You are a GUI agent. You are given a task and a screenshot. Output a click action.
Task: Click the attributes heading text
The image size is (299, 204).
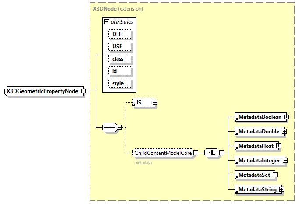pyautogui.click(x=122, y=22)
